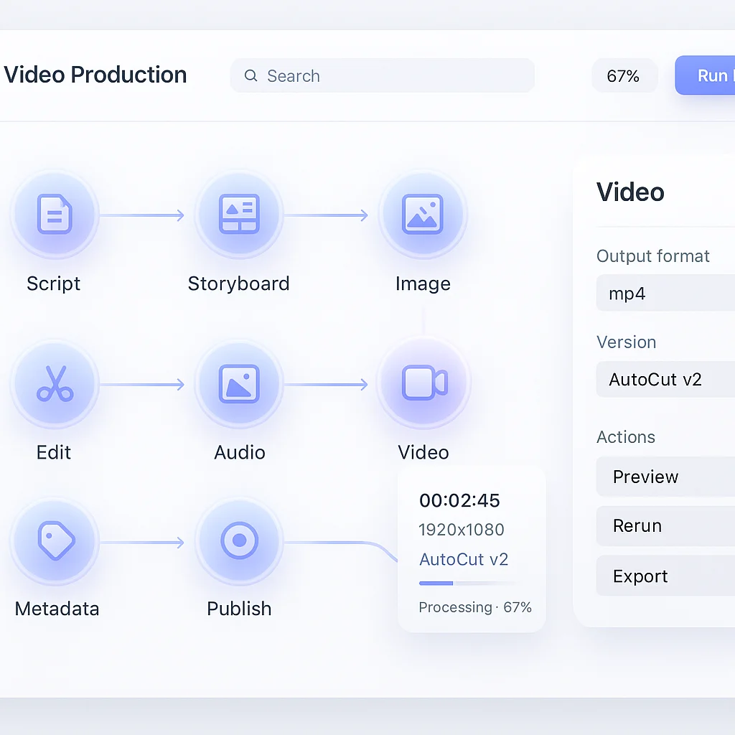Click the search magnifier icon
The image size is (735, 735).
pos(251,75)
